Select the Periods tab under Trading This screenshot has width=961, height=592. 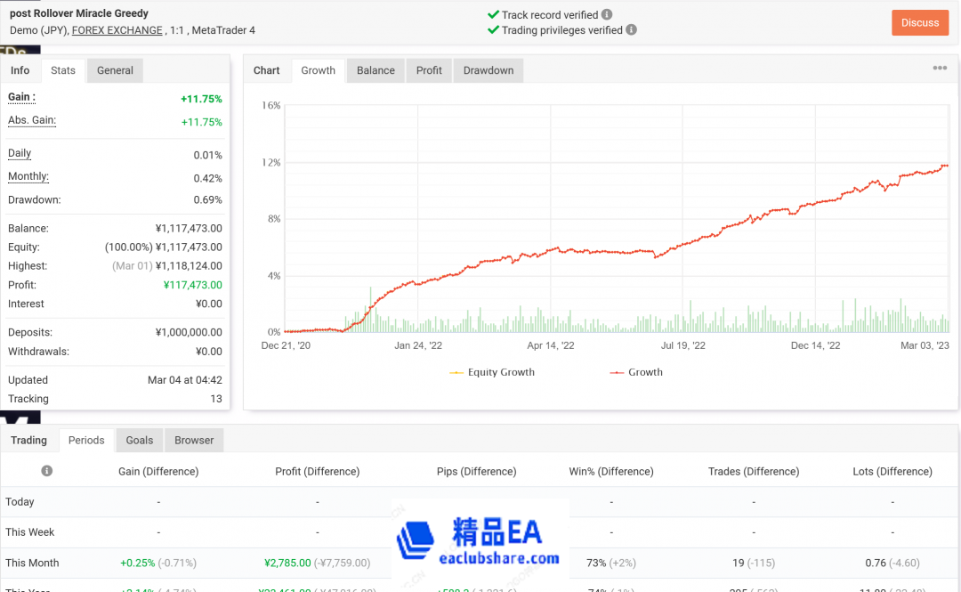(86, 441)
